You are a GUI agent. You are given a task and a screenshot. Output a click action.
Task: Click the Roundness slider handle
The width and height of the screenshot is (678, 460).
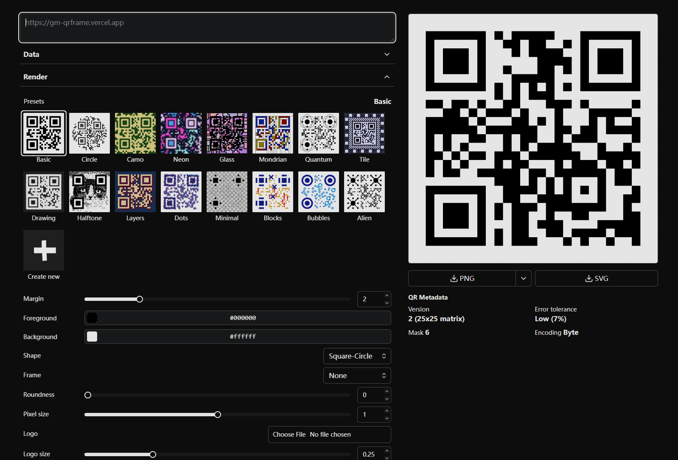88,395
